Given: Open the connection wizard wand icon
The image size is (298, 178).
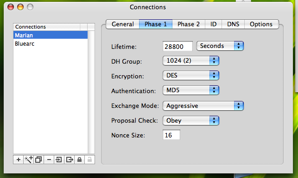Looking at the screenshot, I should pos(29,160).
